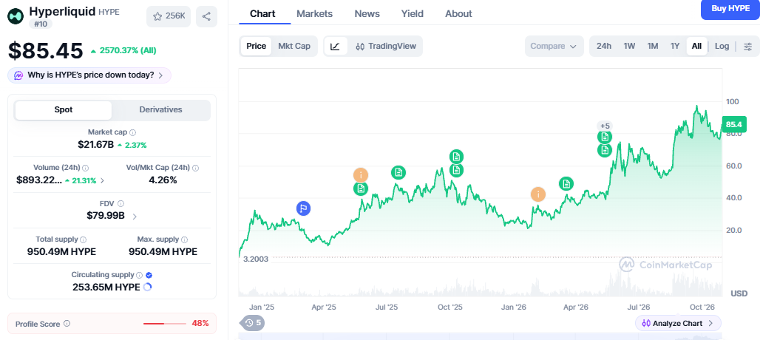
Task: Click the circulating supply progress ring
Action: (x=148, y=287)
